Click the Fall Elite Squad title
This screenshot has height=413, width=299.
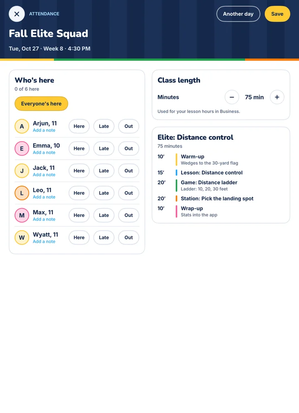tap(49, 34)
